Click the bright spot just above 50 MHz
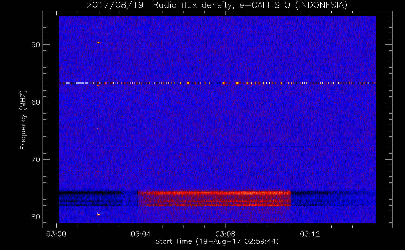Viewport: 405px width, 250px height. 98,42
